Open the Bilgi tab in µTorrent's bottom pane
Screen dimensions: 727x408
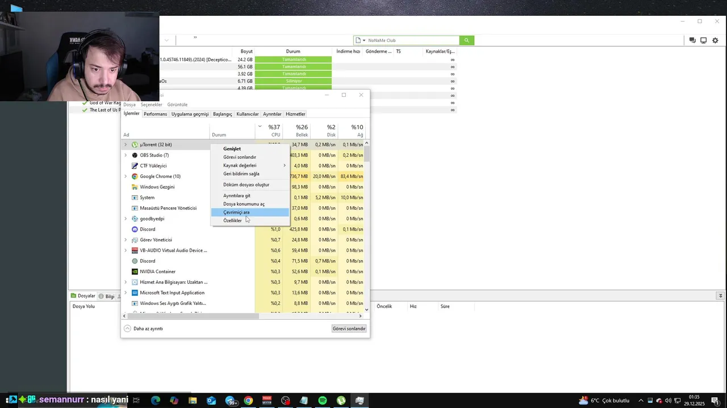point(106,296)
